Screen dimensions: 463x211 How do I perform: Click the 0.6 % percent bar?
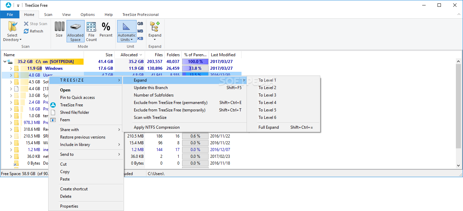pos(195,136)
